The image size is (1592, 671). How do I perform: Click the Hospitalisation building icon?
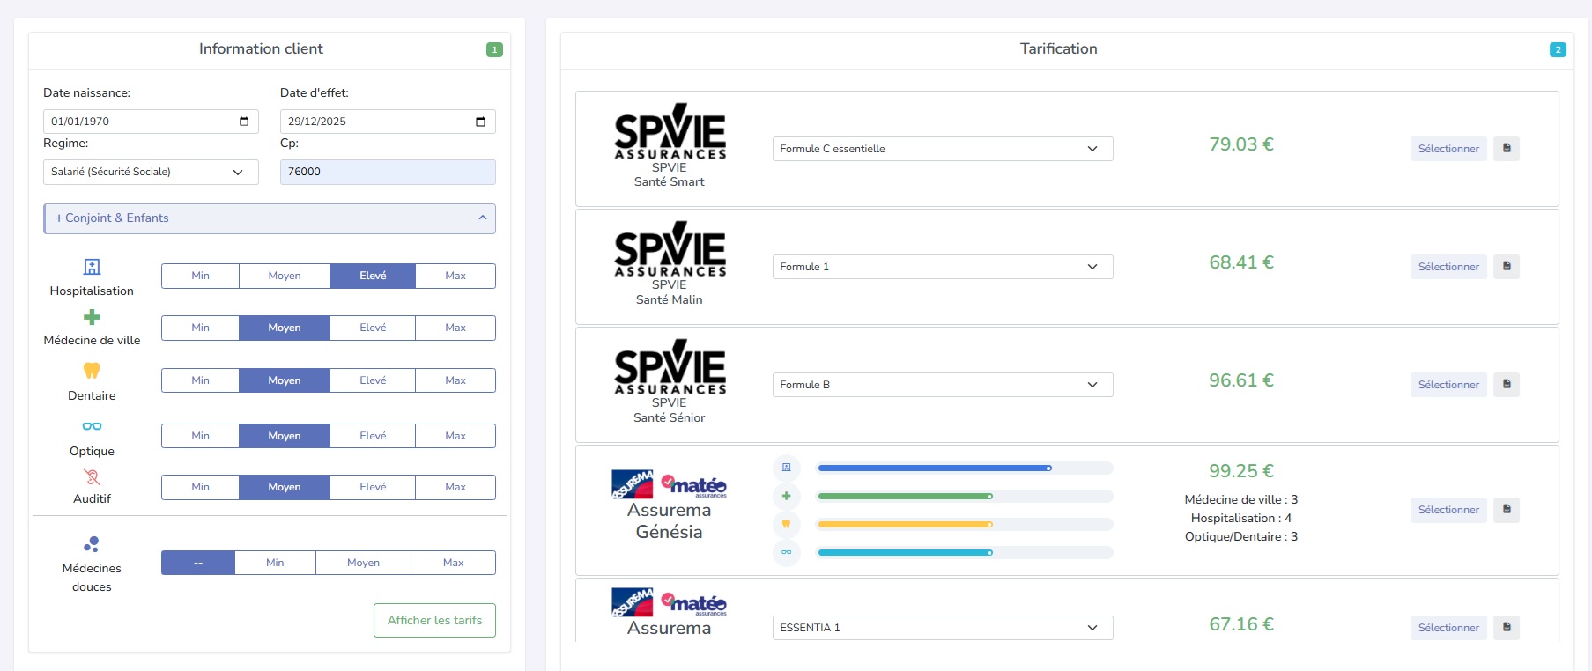(x=92, y=267)
